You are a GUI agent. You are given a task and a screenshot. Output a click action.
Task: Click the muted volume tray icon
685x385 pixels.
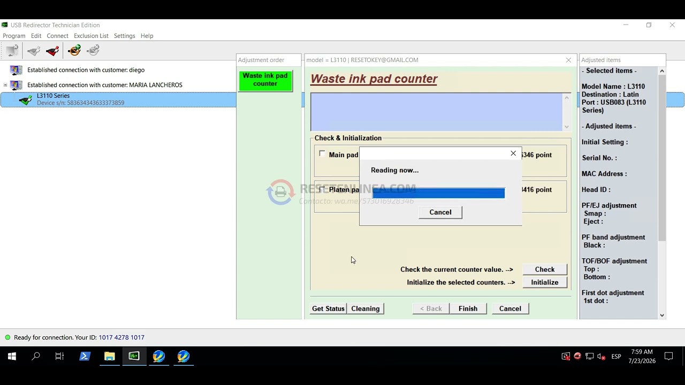(601, 357)
